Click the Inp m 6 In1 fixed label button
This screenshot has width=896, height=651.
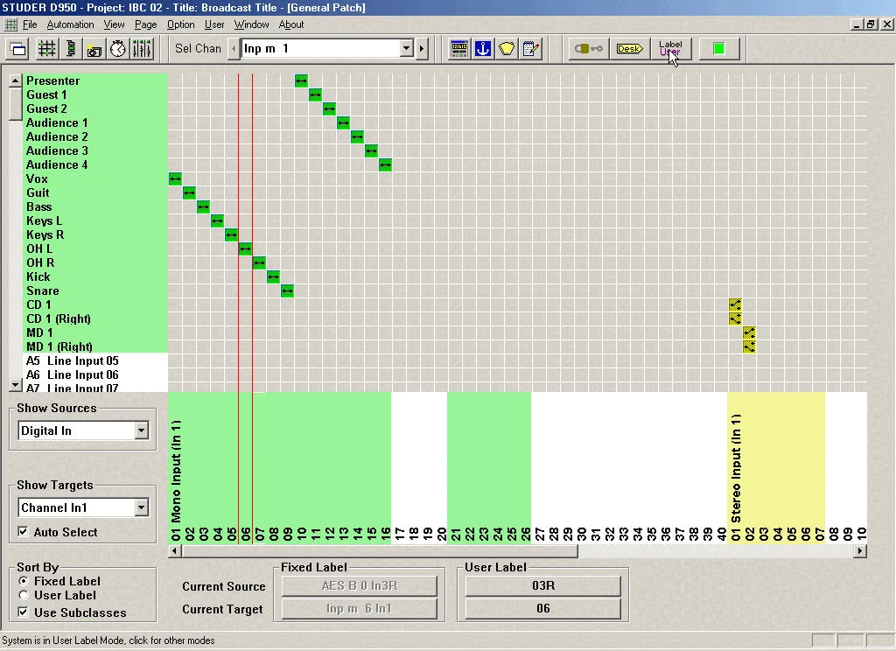click(360, 609)
